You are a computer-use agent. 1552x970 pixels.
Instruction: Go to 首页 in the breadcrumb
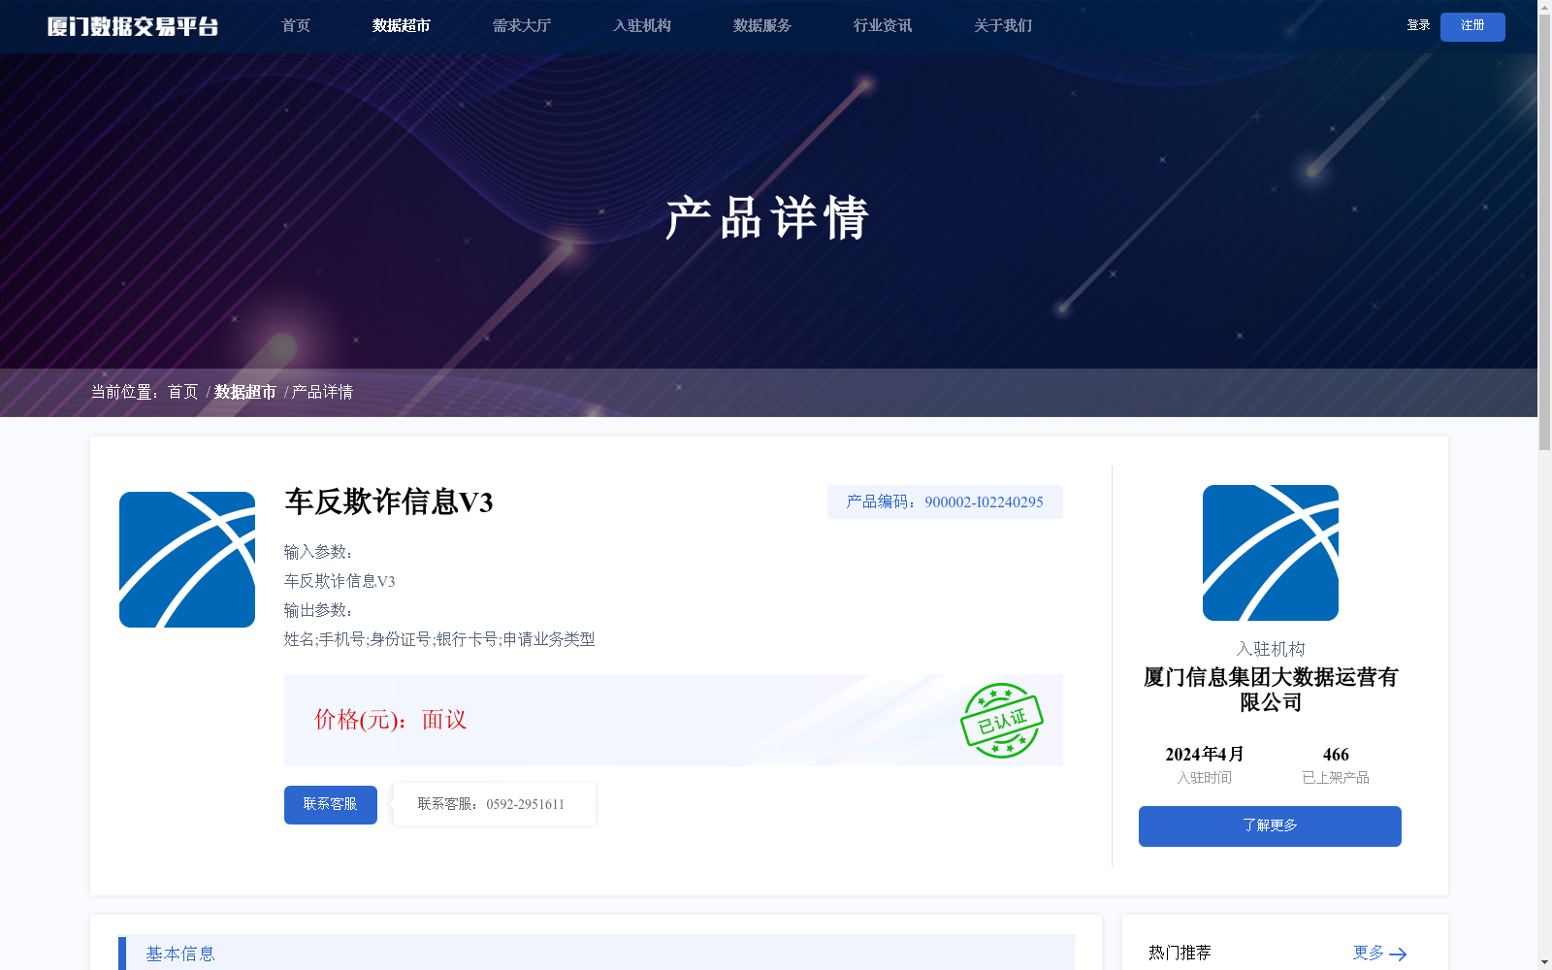(x=183, y=392)
